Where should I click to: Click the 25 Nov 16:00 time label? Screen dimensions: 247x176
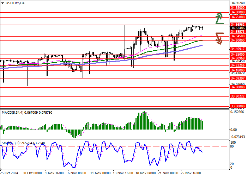pos(191,173)
